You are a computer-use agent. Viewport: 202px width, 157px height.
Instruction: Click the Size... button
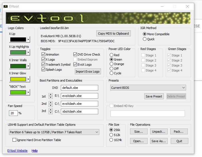coord(139,132)
